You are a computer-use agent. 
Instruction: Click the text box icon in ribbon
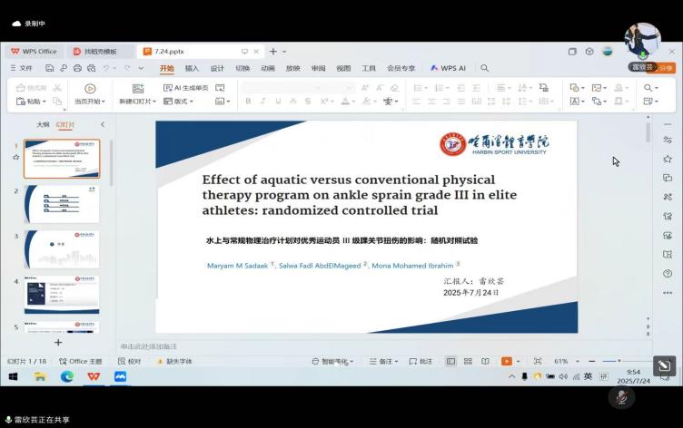[x=575, y=102]
